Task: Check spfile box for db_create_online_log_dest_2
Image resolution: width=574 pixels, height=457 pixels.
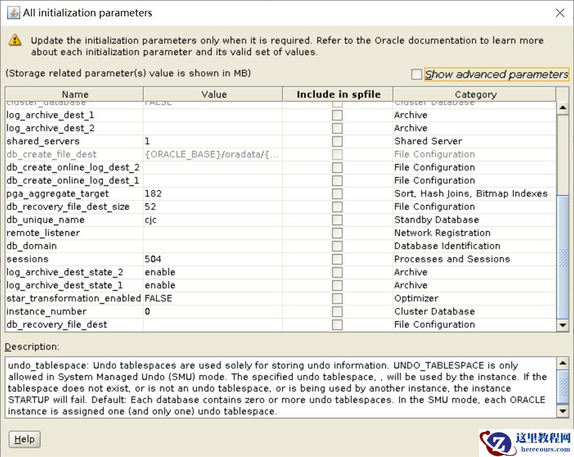Action: [337, 168]
